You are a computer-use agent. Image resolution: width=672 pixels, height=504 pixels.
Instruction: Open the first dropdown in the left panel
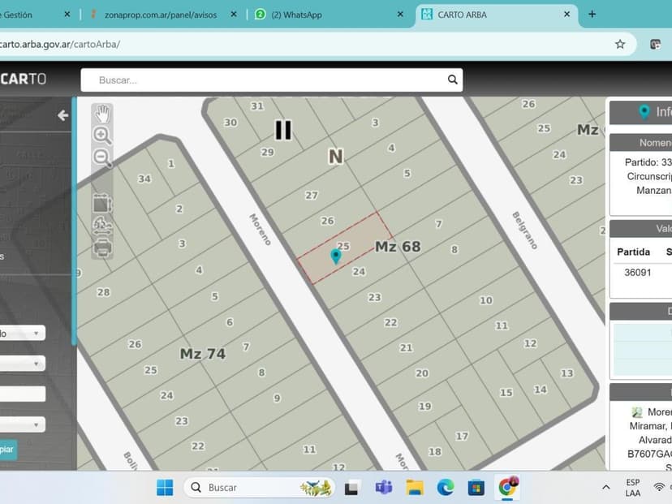pos(23,334)
